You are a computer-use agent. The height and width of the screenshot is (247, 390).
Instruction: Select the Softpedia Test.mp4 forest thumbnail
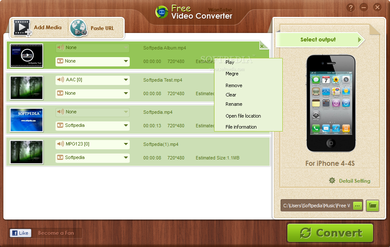pos(27,88)
